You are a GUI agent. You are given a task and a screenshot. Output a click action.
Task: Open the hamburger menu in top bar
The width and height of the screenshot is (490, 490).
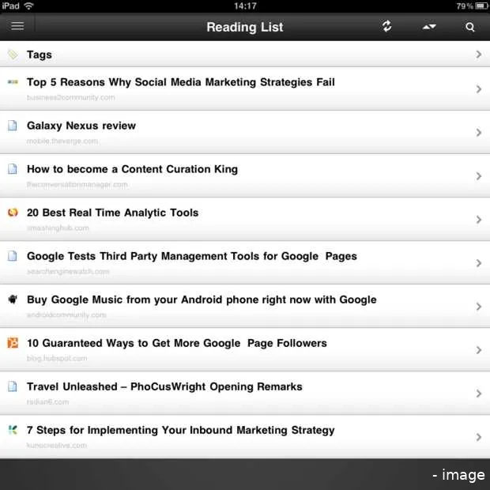pyautogui.click(x=17, y=26)
